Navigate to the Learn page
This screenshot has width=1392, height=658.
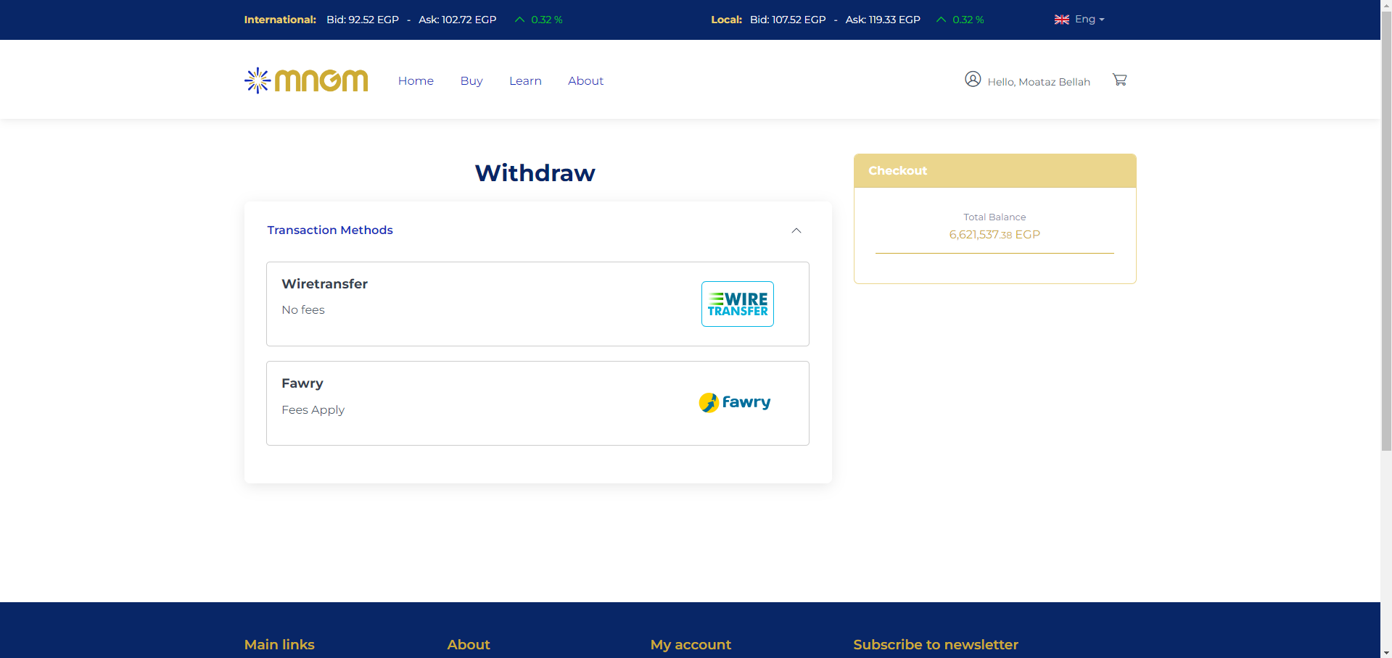(525, 81)
